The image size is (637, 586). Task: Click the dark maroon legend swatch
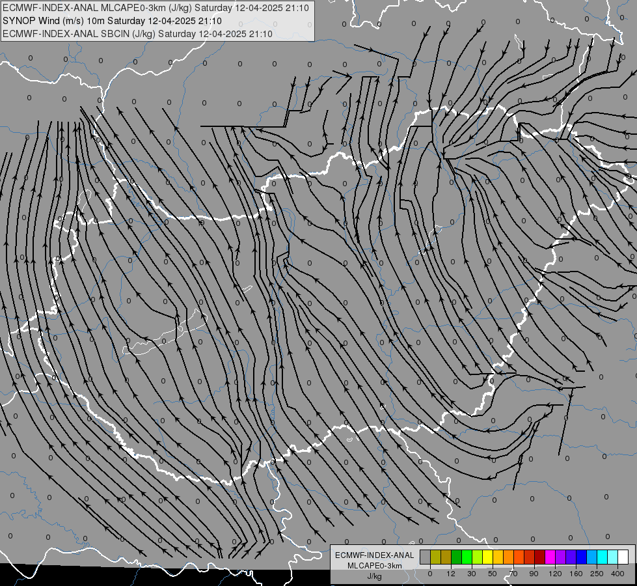(x=540, y=557)
